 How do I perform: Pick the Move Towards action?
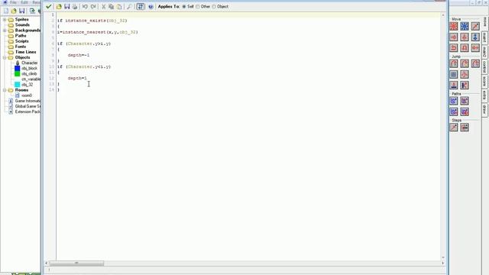[475, 27]
